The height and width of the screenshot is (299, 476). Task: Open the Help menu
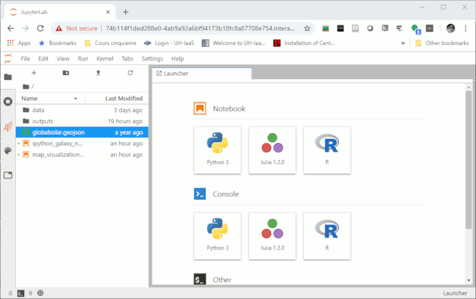coord(178,58)
